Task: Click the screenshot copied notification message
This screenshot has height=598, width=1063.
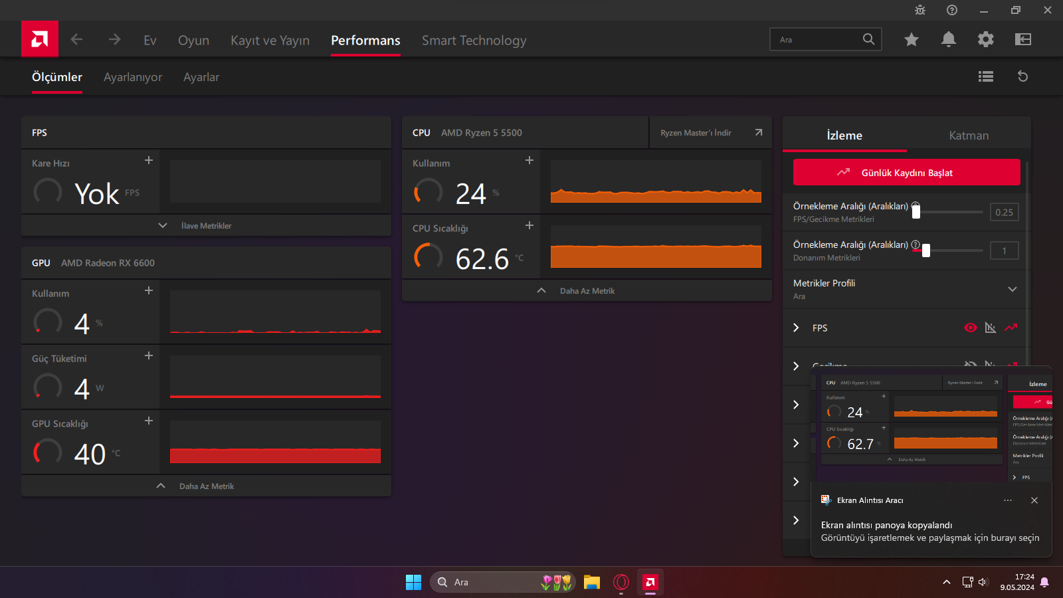Action: pyautogui.click(x=930, y=532)
